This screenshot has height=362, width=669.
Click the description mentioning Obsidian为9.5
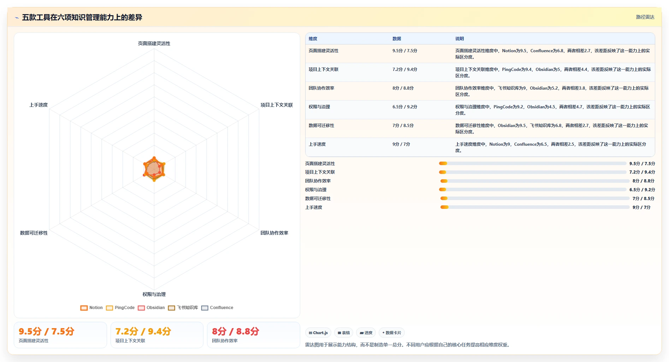552,129
